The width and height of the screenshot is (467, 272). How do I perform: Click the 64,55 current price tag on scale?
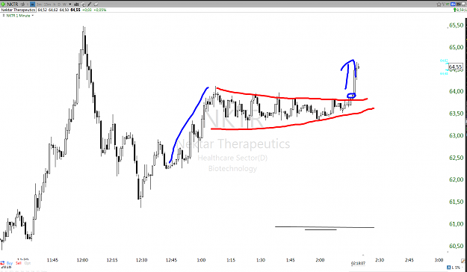point(455,67)
